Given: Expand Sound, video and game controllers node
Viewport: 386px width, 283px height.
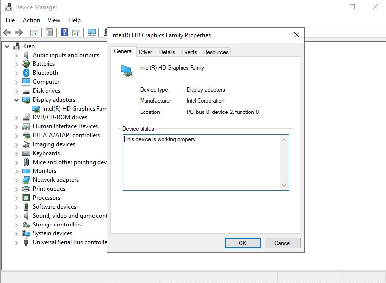Looking at the screenshot, I should (x=16, y=216).
